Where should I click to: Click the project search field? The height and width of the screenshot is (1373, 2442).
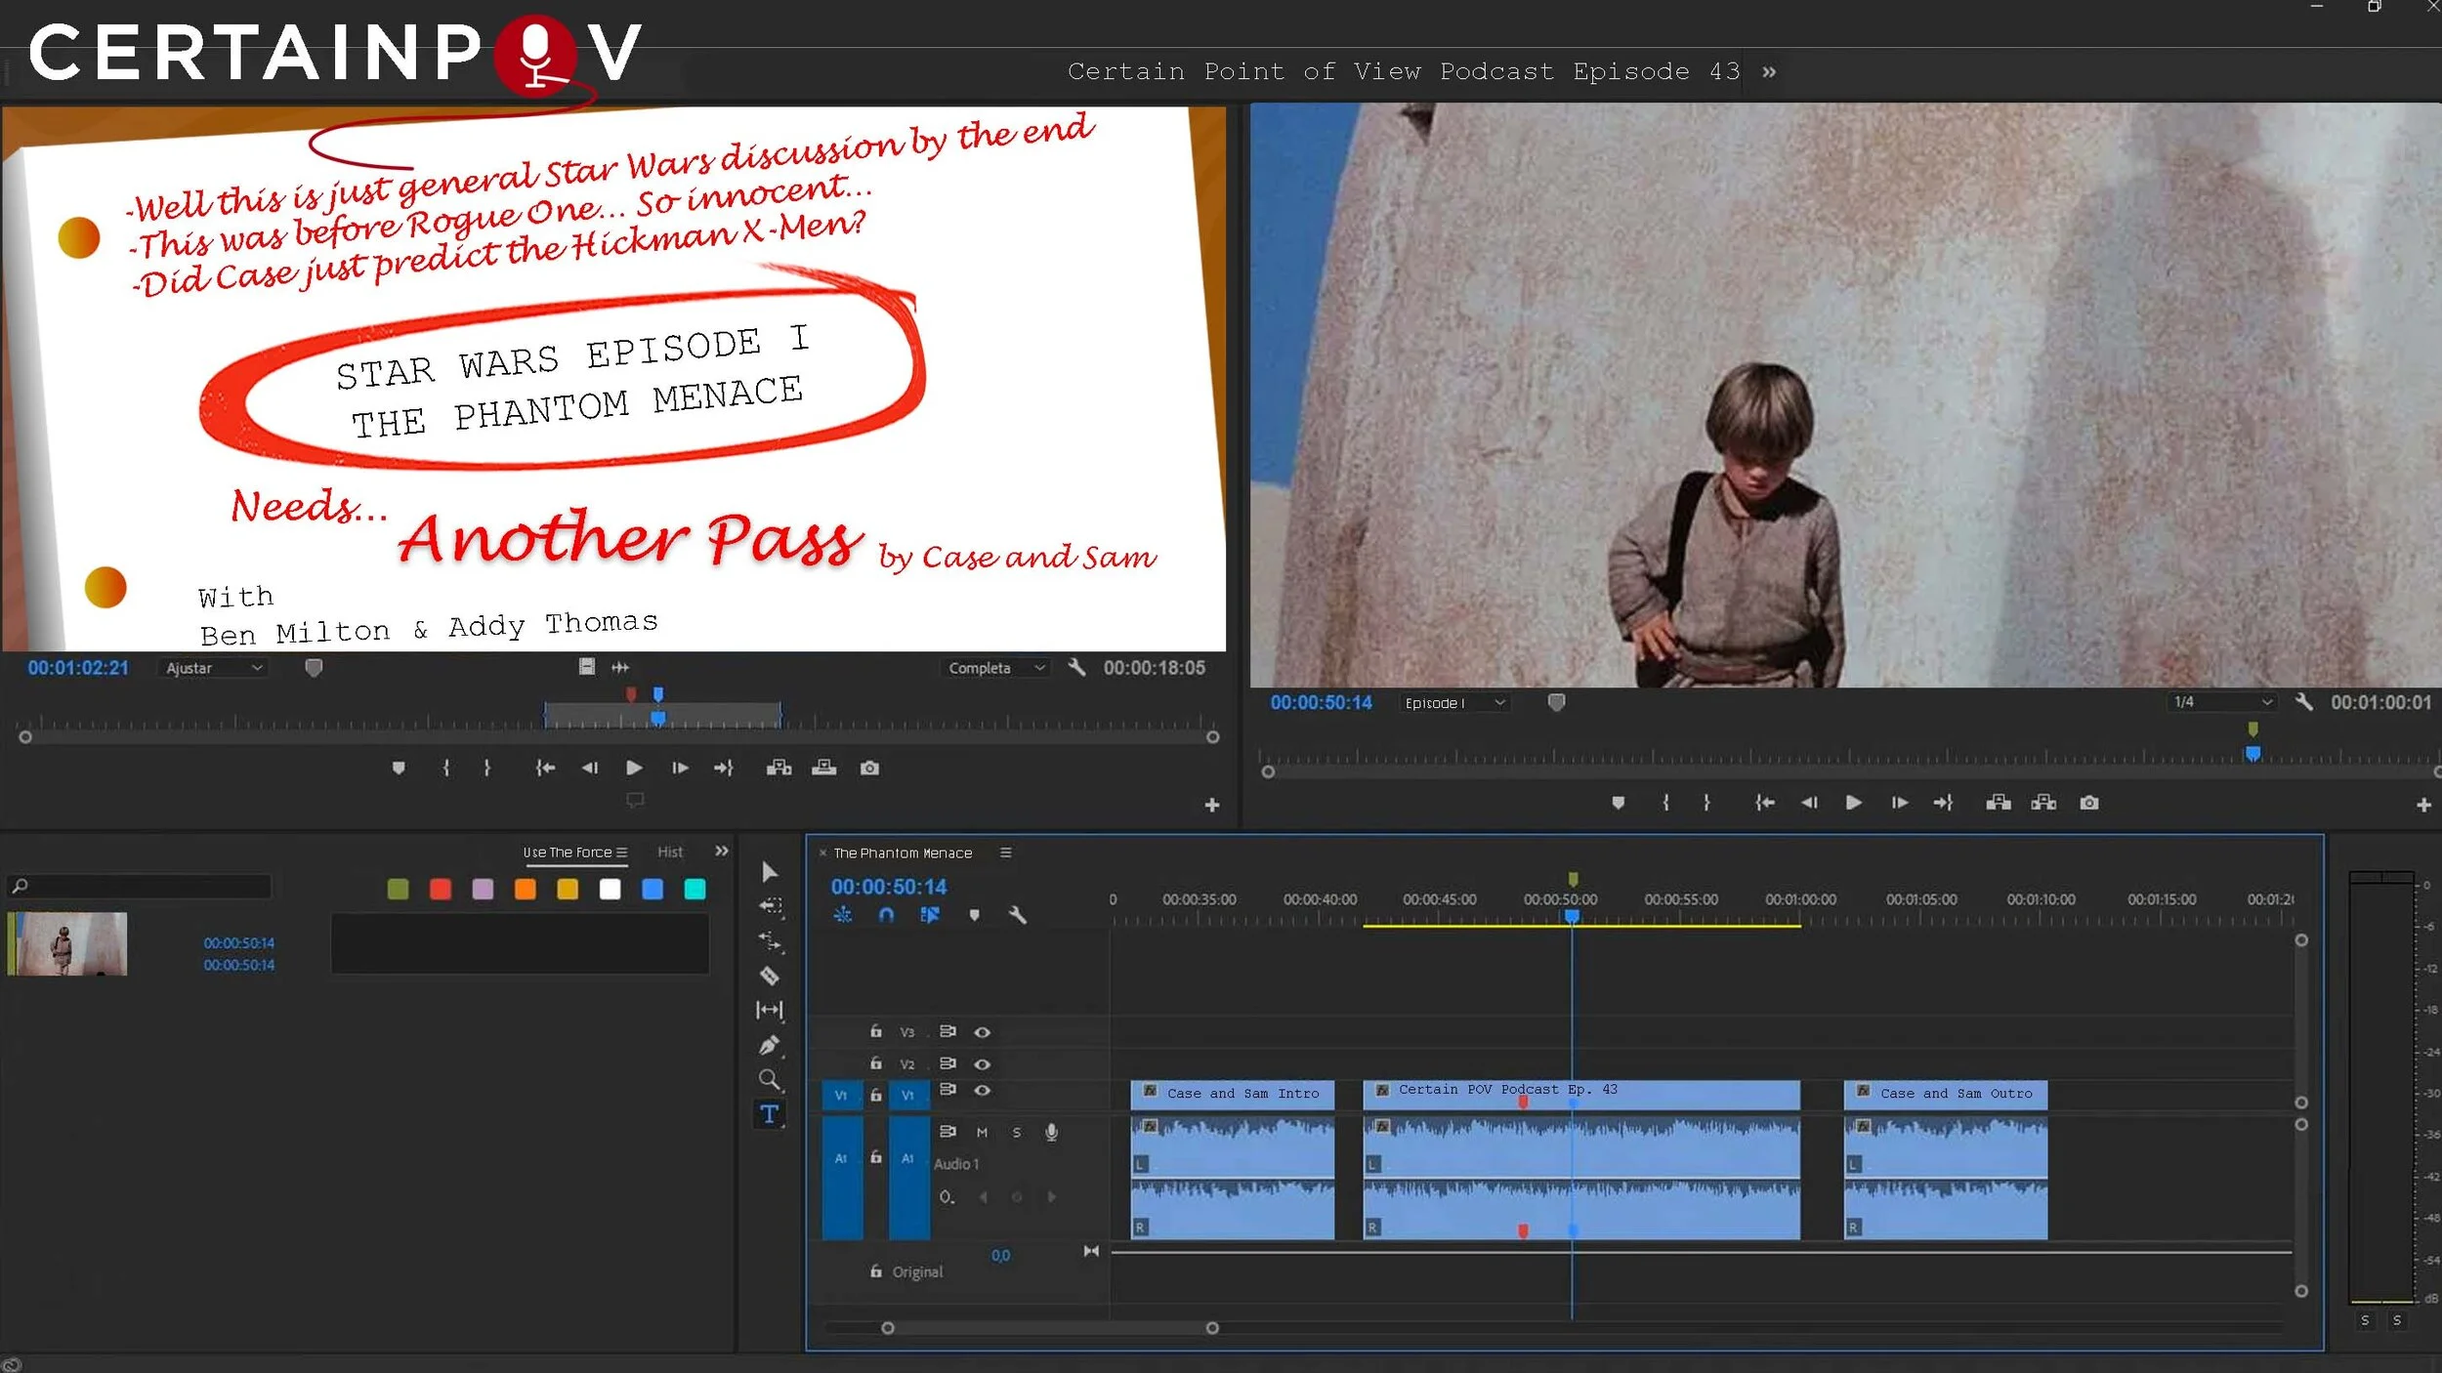139,886
